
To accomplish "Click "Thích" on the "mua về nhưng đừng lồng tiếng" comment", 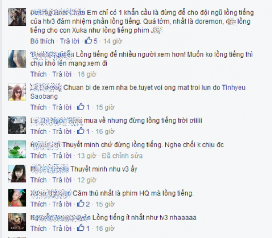I will [38, 132].
